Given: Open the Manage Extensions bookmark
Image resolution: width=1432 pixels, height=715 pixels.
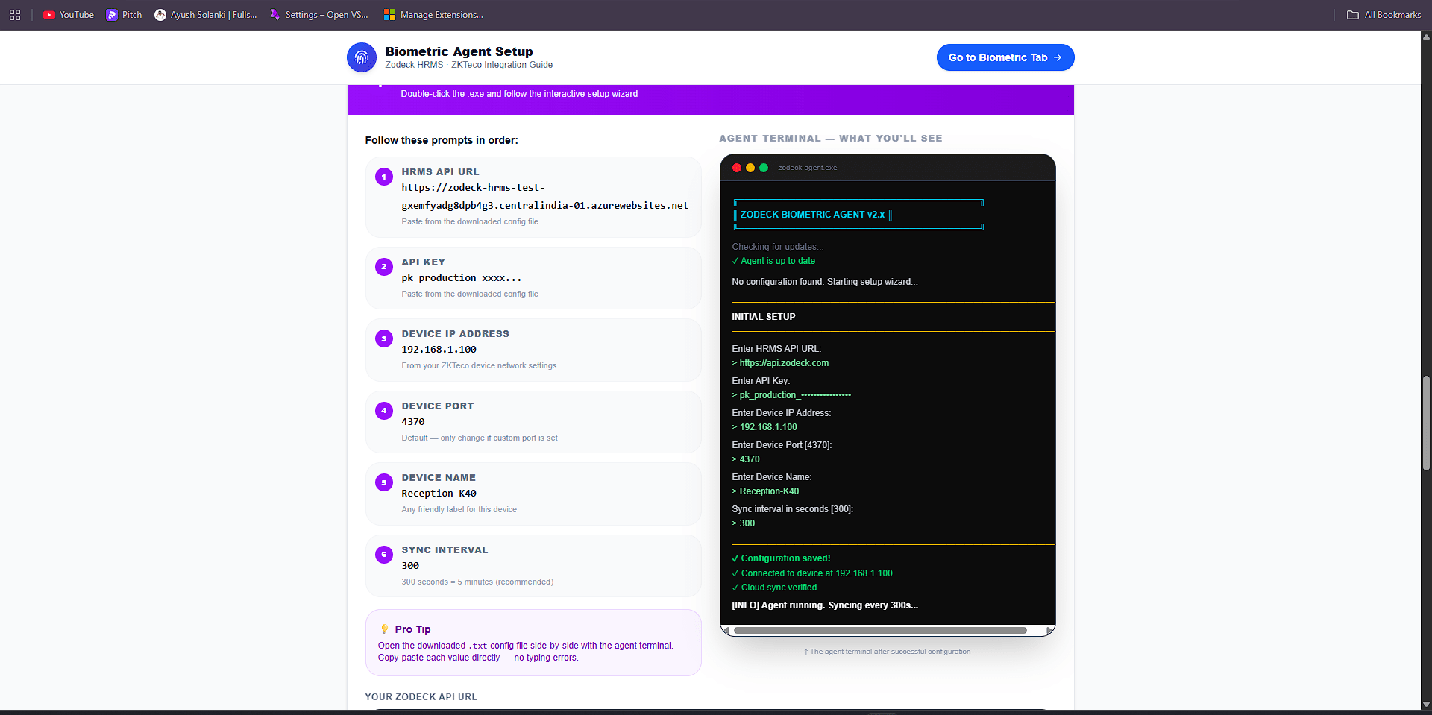Looking at the screenshot, I should click(433, 15).
